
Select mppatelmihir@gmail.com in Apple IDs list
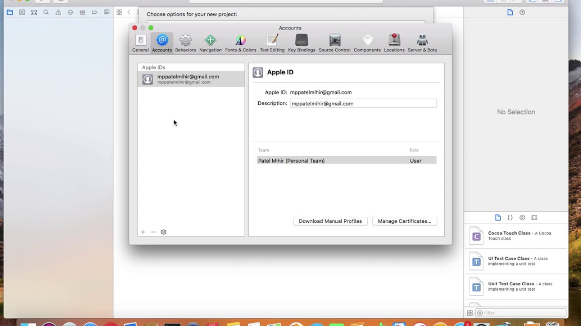click(x=191, y=79)
